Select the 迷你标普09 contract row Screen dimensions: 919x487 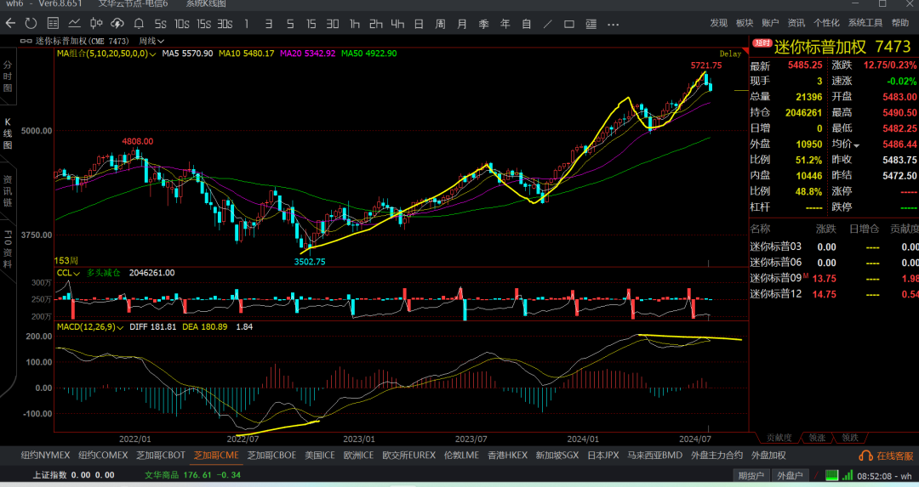[834, 278]
